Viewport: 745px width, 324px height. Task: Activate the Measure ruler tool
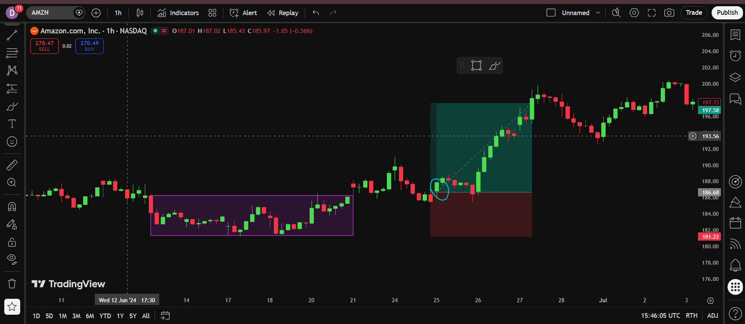(12, 165)
